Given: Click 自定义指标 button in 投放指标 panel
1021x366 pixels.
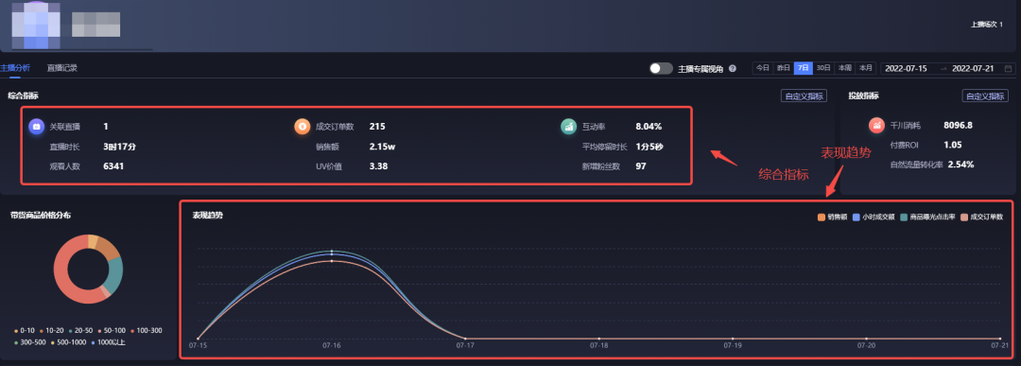Looking at the screenshot, I should click(x=985, y=96).
